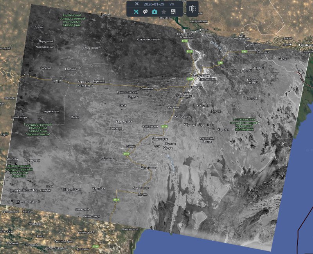The height and width of the screenshot is (254, 313).
Task: Click the Нариманов town label
Action: click(185, 34)
